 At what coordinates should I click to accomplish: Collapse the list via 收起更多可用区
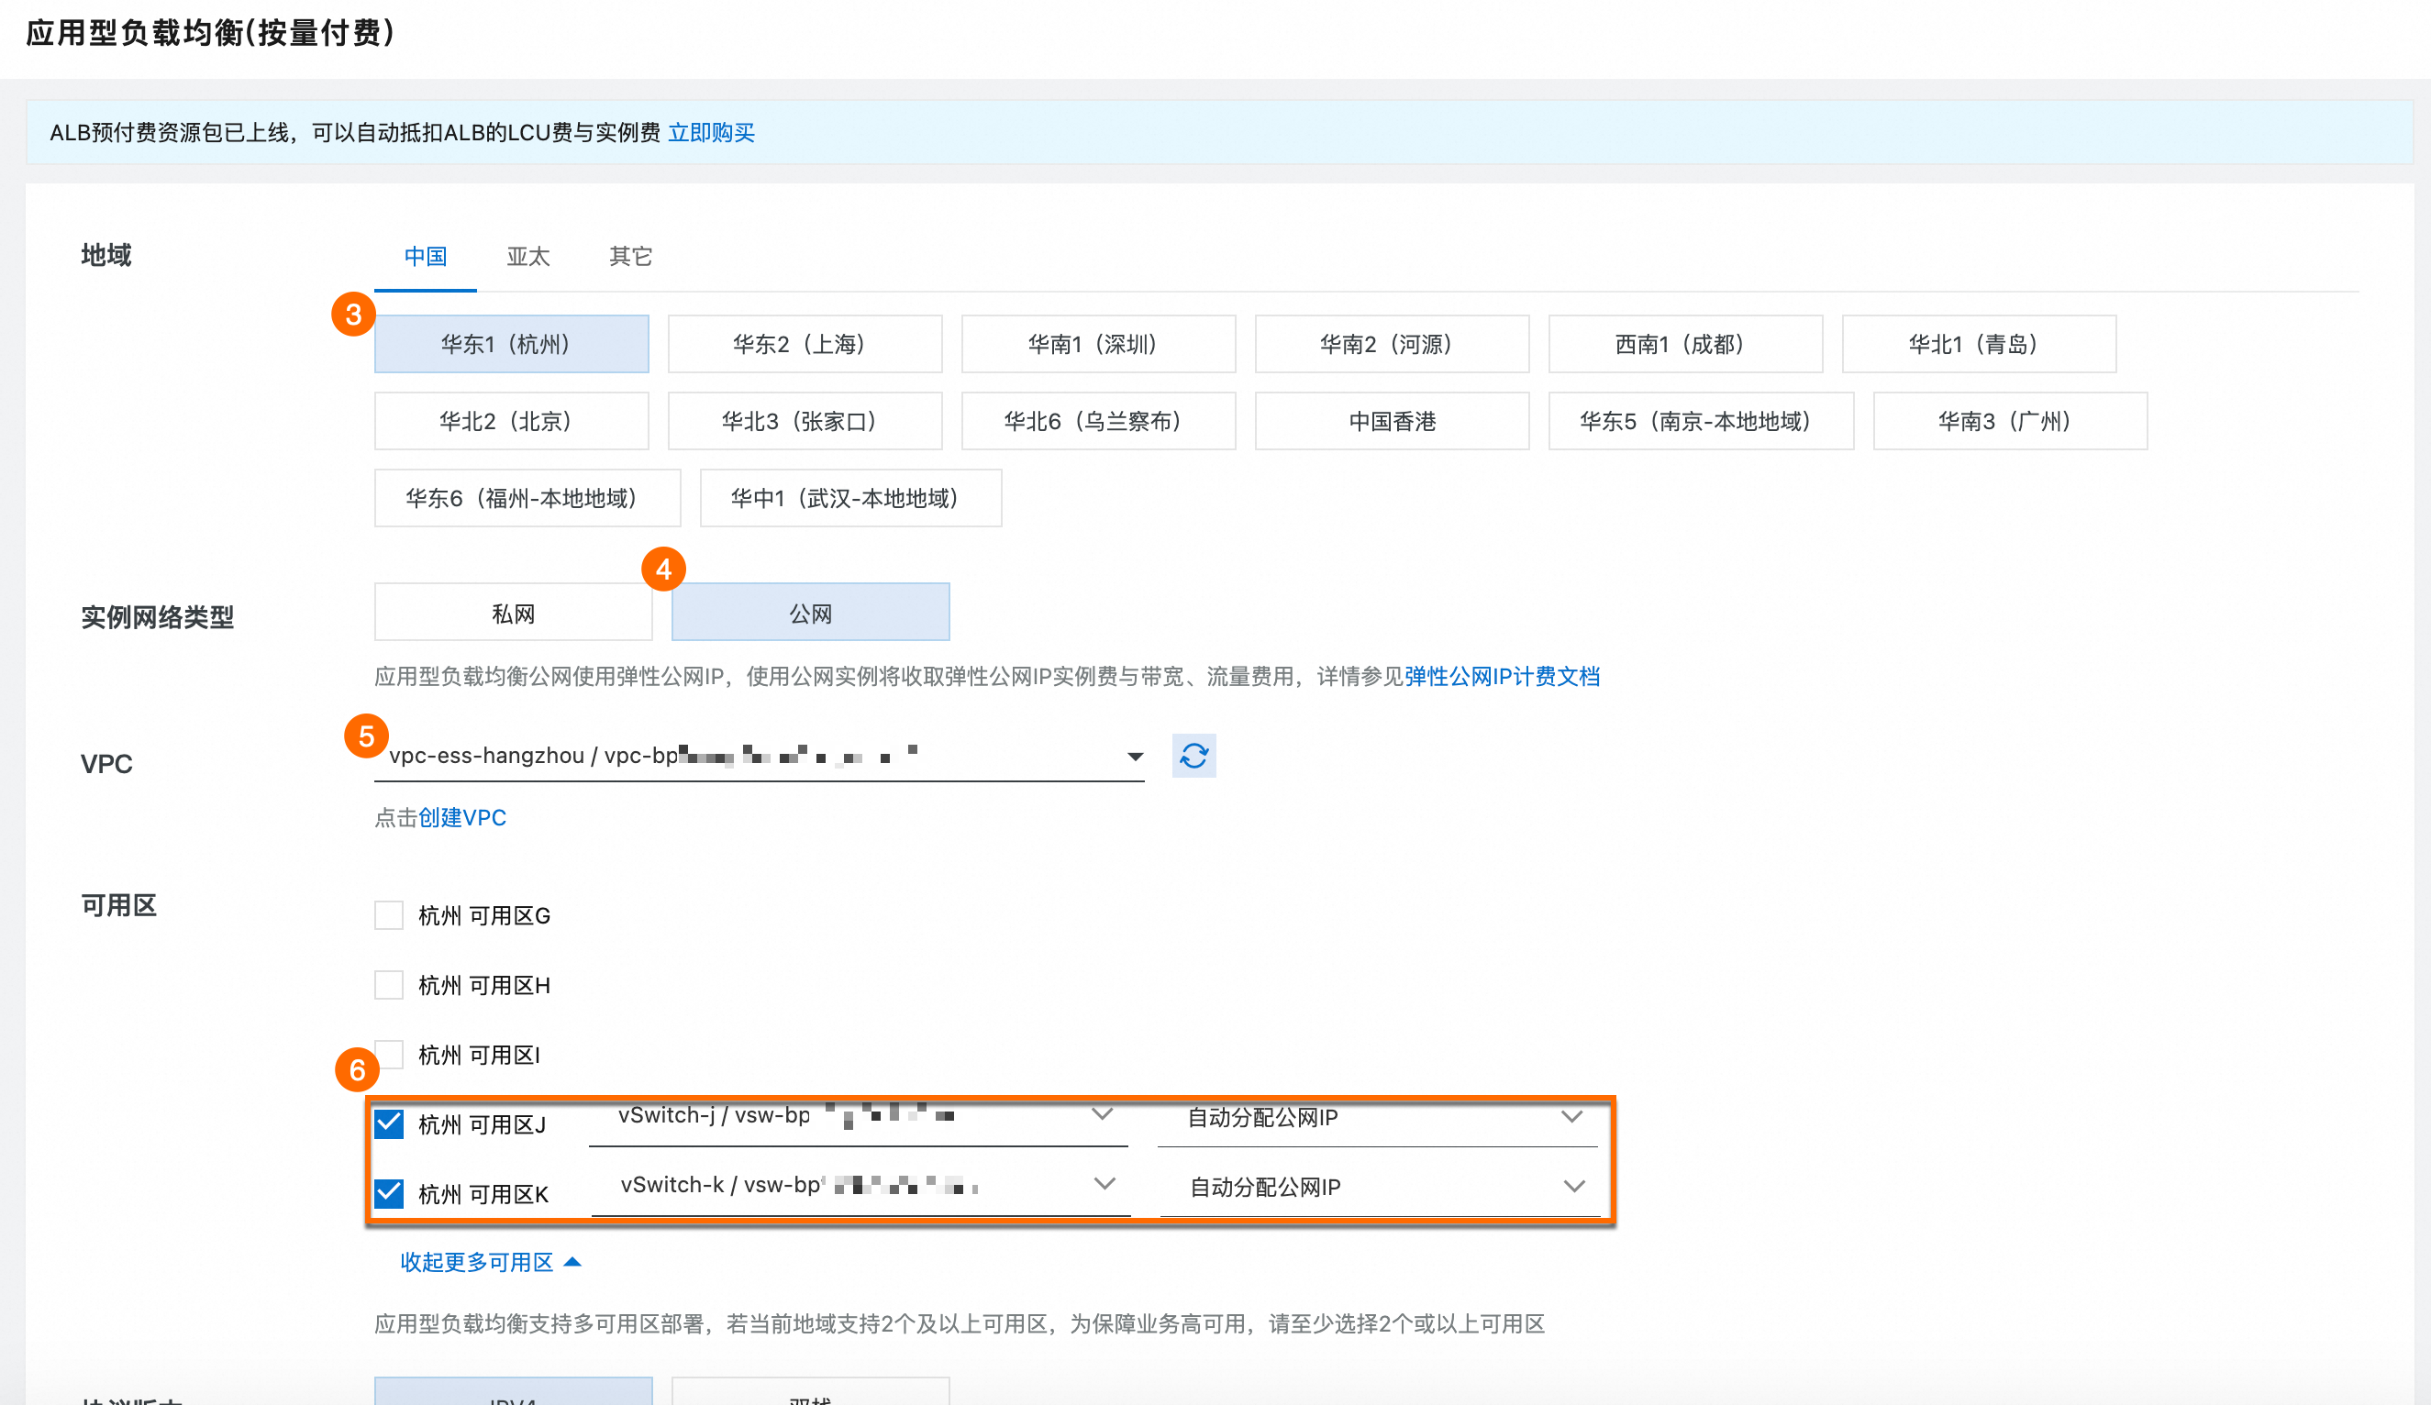pos(476,1261)
